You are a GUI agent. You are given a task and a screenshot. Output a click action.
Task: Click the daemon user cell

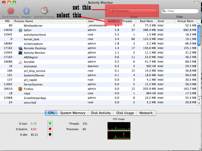(x=93, y=66)
